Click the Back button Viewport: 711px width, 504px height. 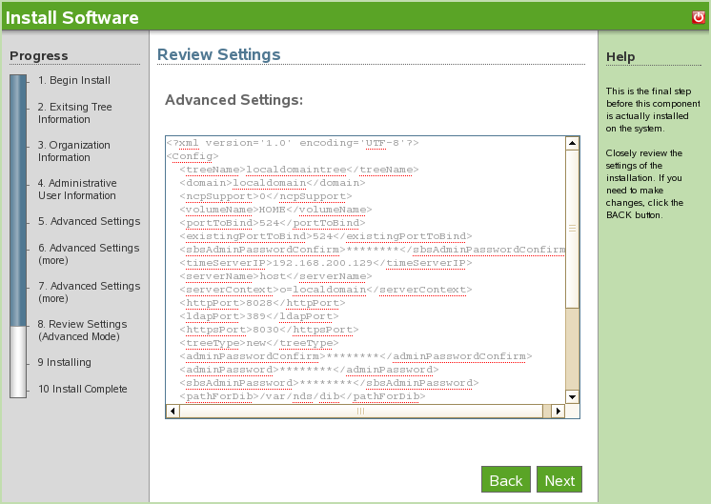(506, 479)
